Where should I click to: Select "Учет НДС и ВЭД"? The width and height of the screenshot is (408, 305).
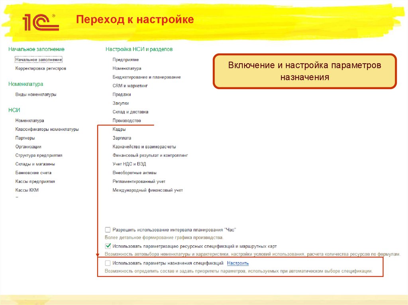tap(129, 163)
